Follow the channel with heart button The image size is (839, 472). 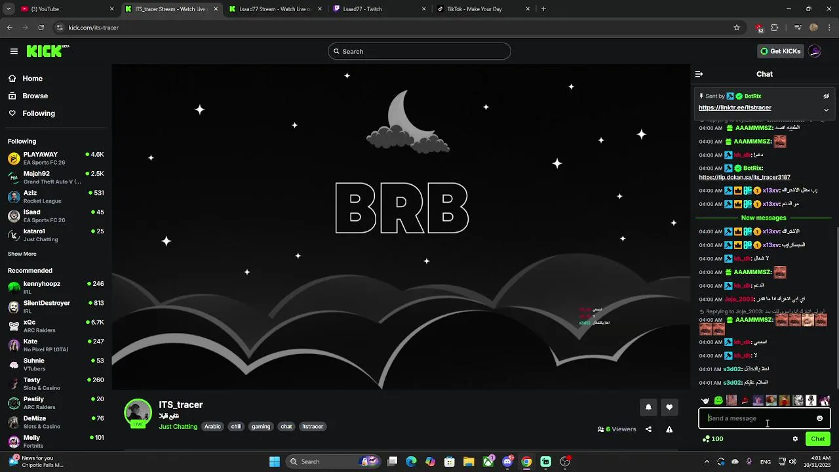pyautogui.click(x=669, y=407)
